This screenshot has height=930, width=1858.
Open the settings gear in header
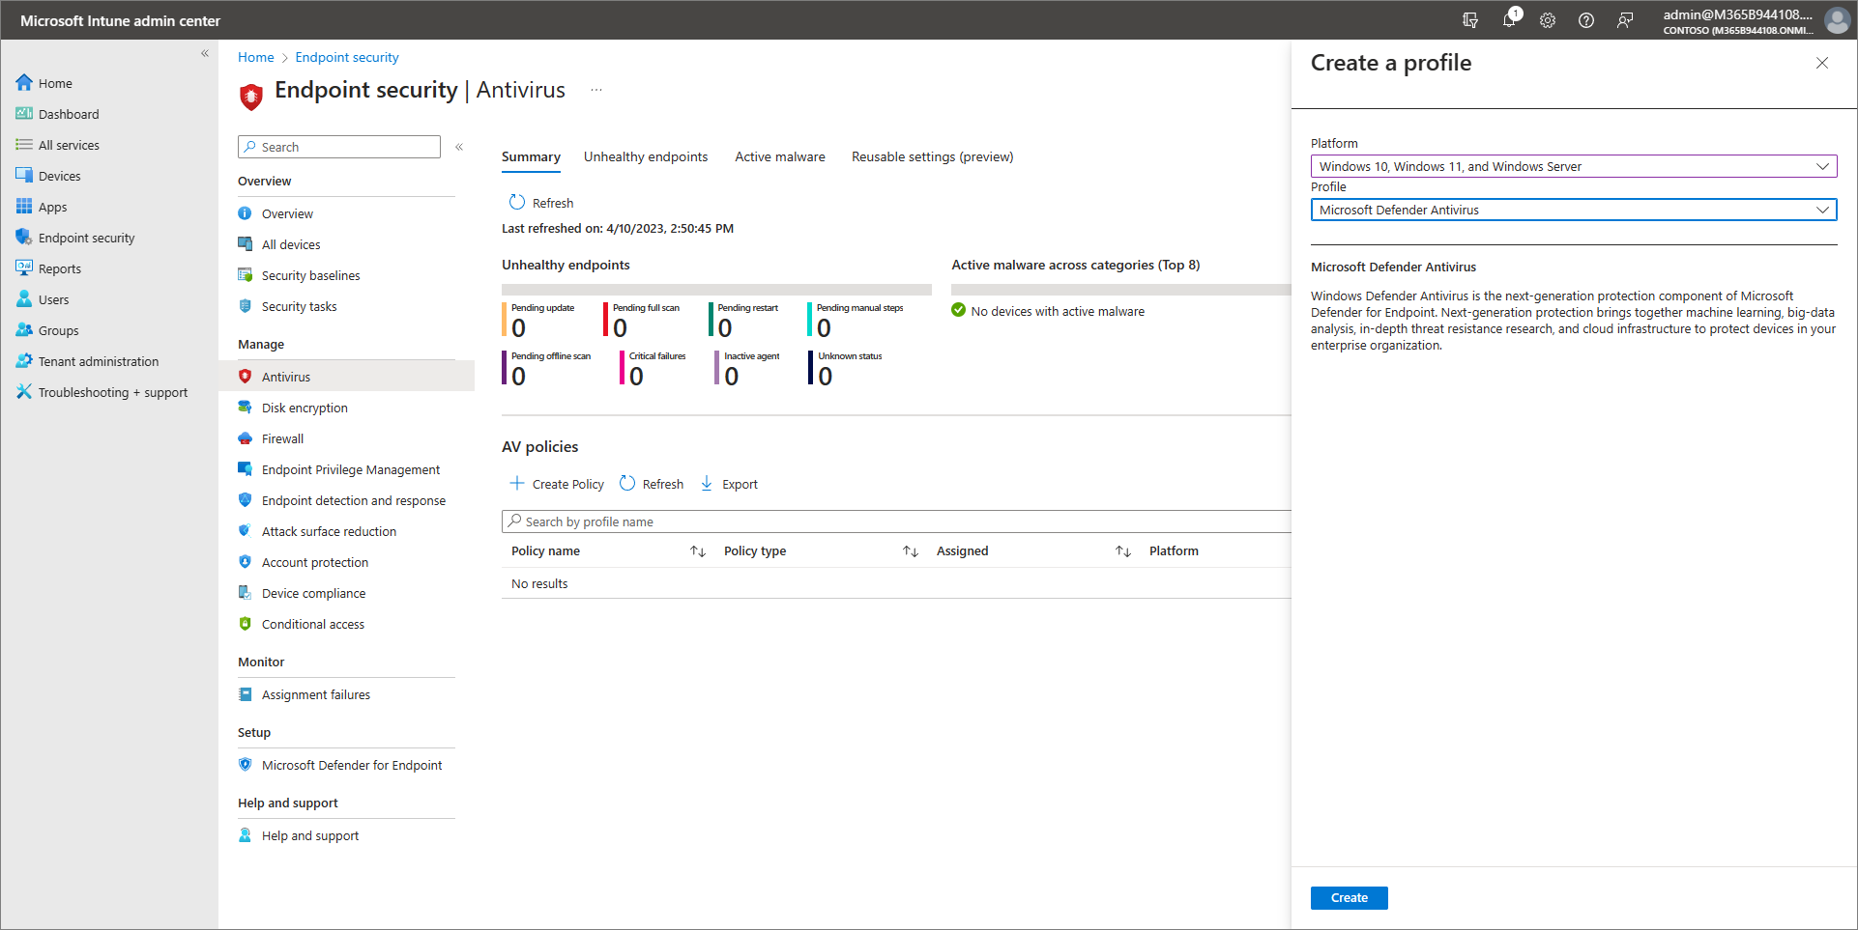[1548, 20]
